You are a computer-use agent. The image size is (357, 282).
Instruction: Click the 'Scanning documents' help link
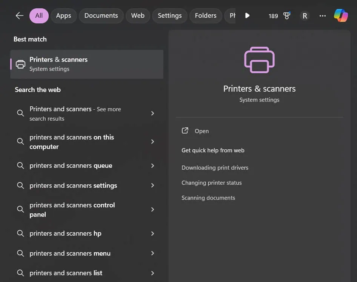[208, 198]
